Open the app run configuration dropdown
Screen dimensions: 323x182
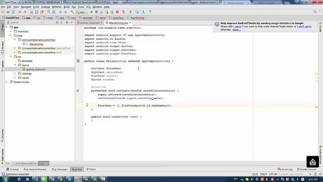tap(82, 12)
